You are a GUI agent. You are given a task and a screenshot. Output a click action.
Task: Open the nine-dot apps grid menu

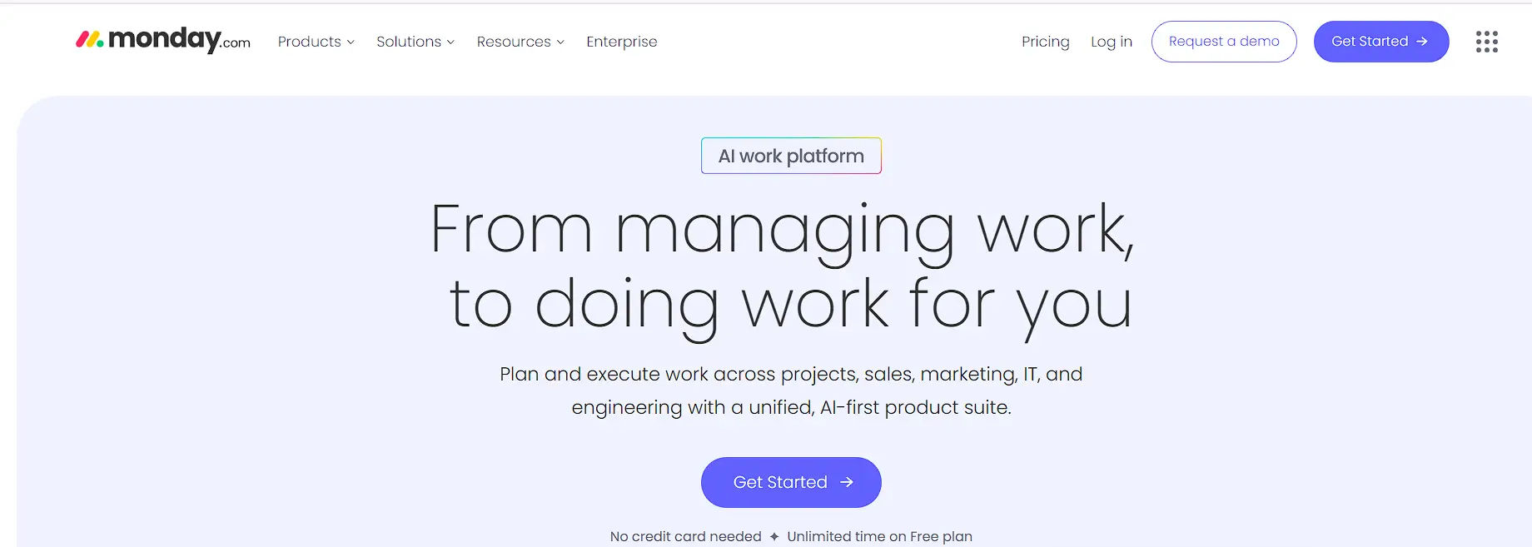(x=1486, y=42)
